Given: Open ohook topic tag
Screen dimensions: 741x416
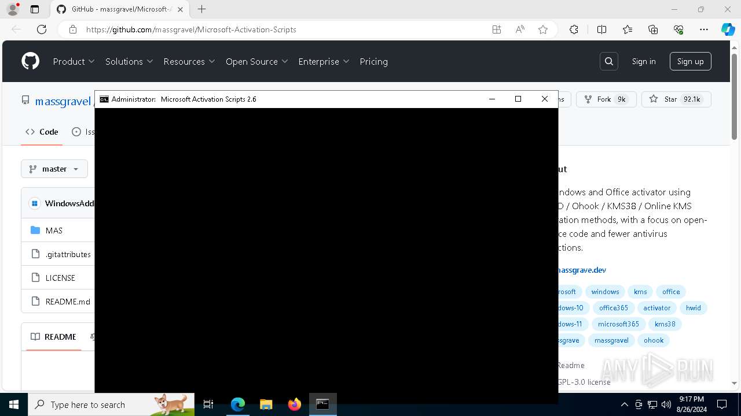Looking at the screenshot, I should pos(654,340).
